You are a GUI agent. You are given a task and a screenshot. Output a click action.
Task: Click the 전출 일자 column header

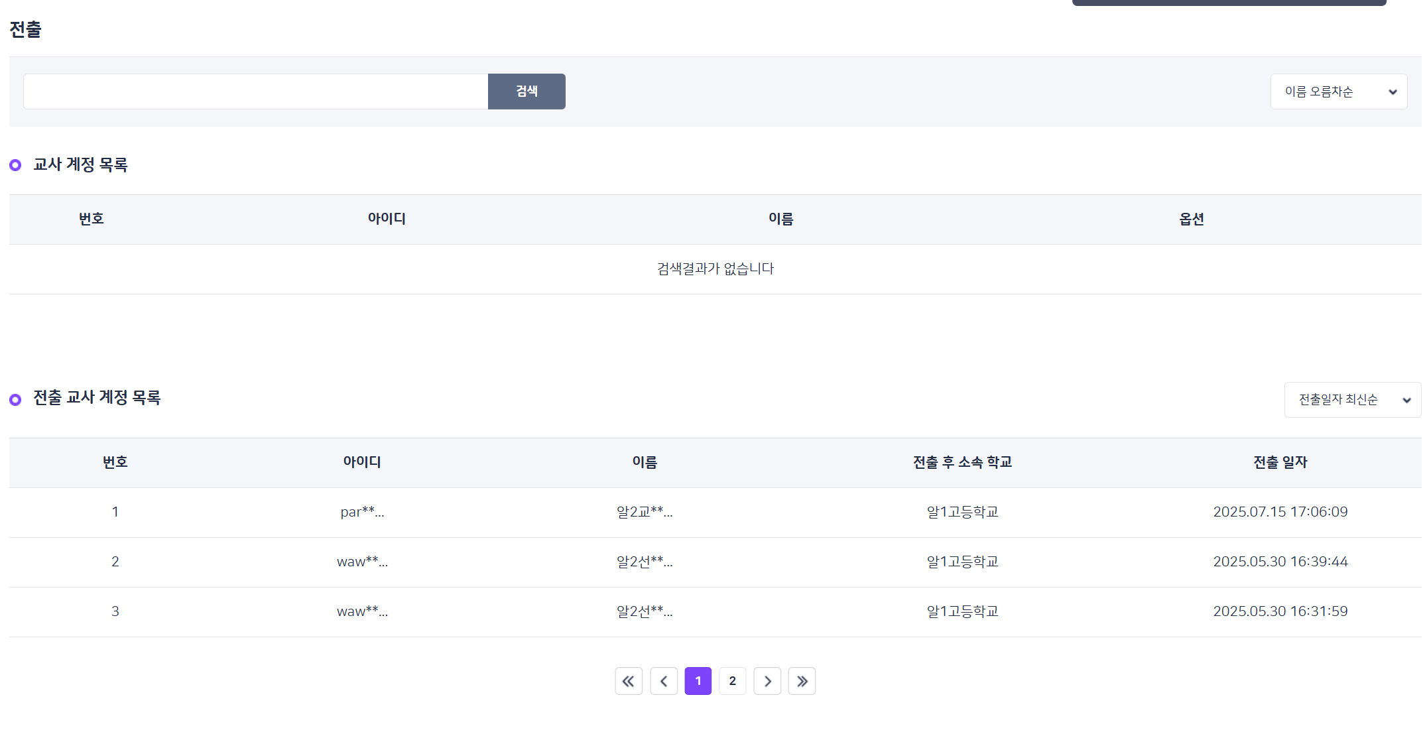(1280, 462)
